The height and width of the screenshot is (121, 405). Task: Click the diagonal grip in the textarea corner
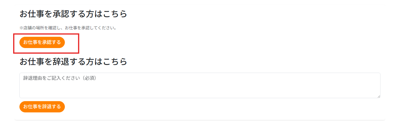point(378,96)
